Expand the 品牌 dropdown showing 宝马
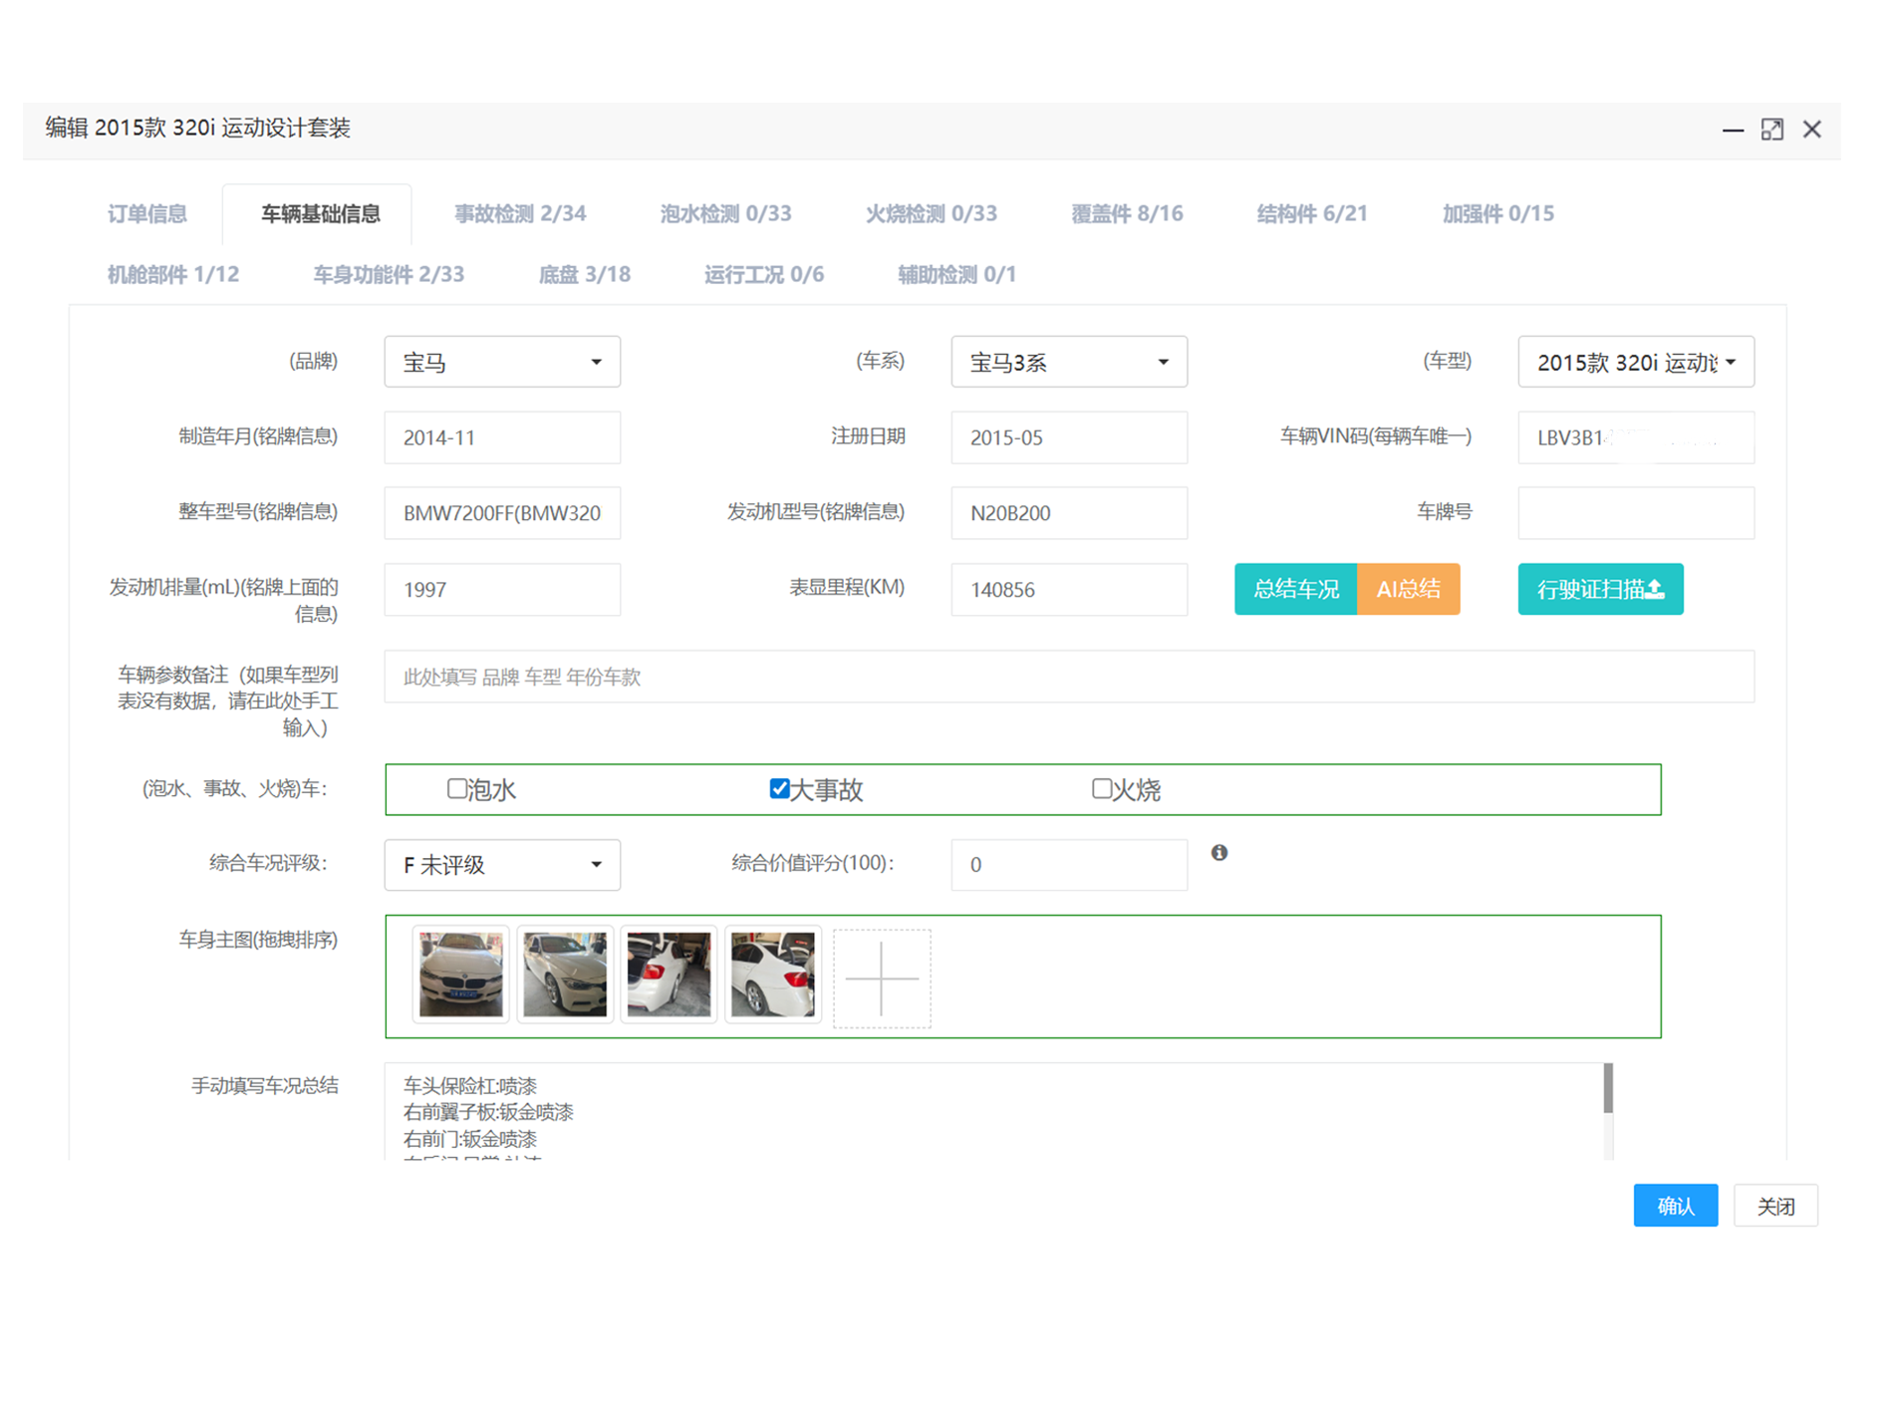 coord(502,362)
